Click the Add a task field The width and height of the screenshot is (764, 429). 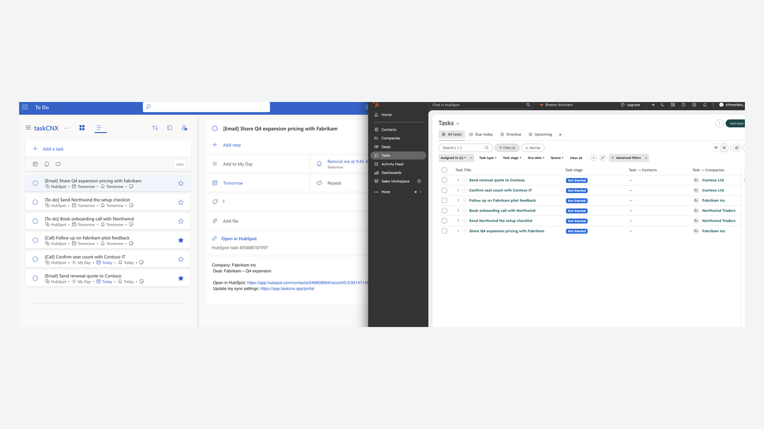click(x=108, y=149)
